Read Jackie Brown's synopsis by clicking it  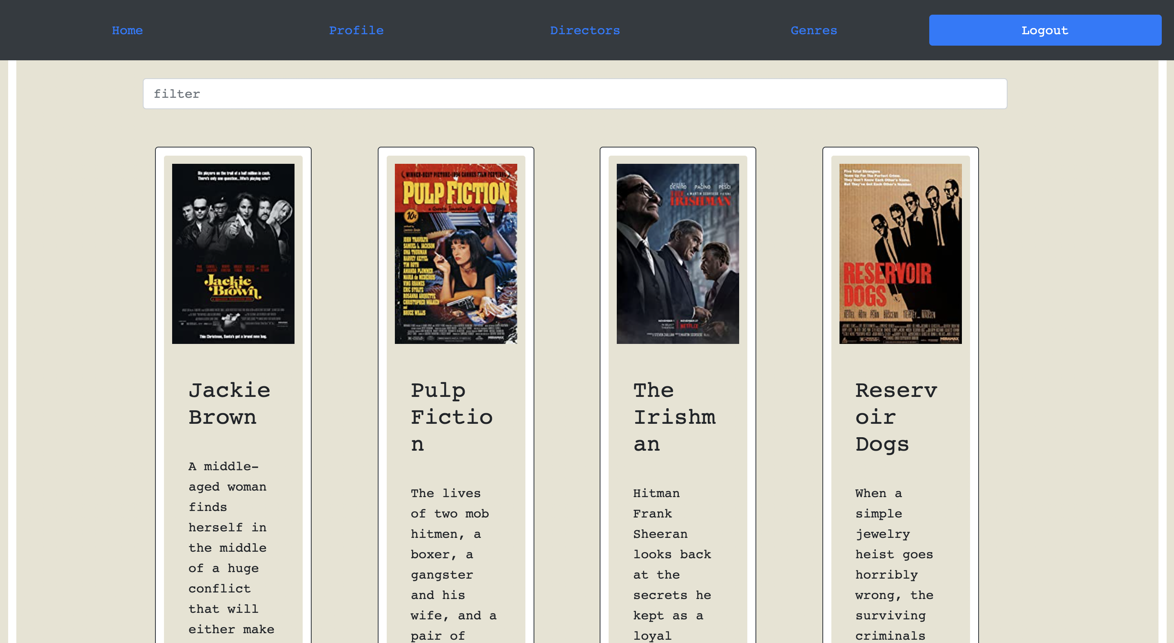coord(228,546)
